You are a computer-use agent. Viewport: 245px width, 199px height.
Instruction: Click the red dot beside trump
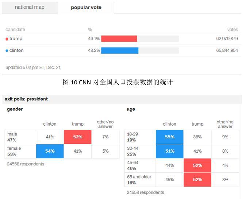(x=7, y=39)
